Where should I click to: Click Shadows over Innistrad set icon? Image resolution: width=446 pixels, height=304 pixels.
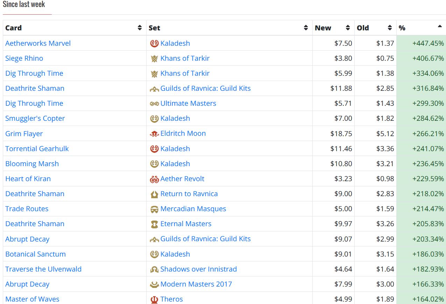[x=154, y=269]
